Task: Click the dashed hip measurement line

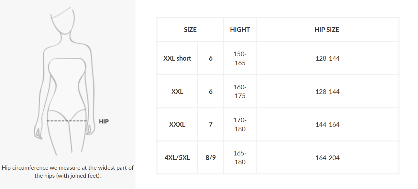Action: (x=67, y=121)
